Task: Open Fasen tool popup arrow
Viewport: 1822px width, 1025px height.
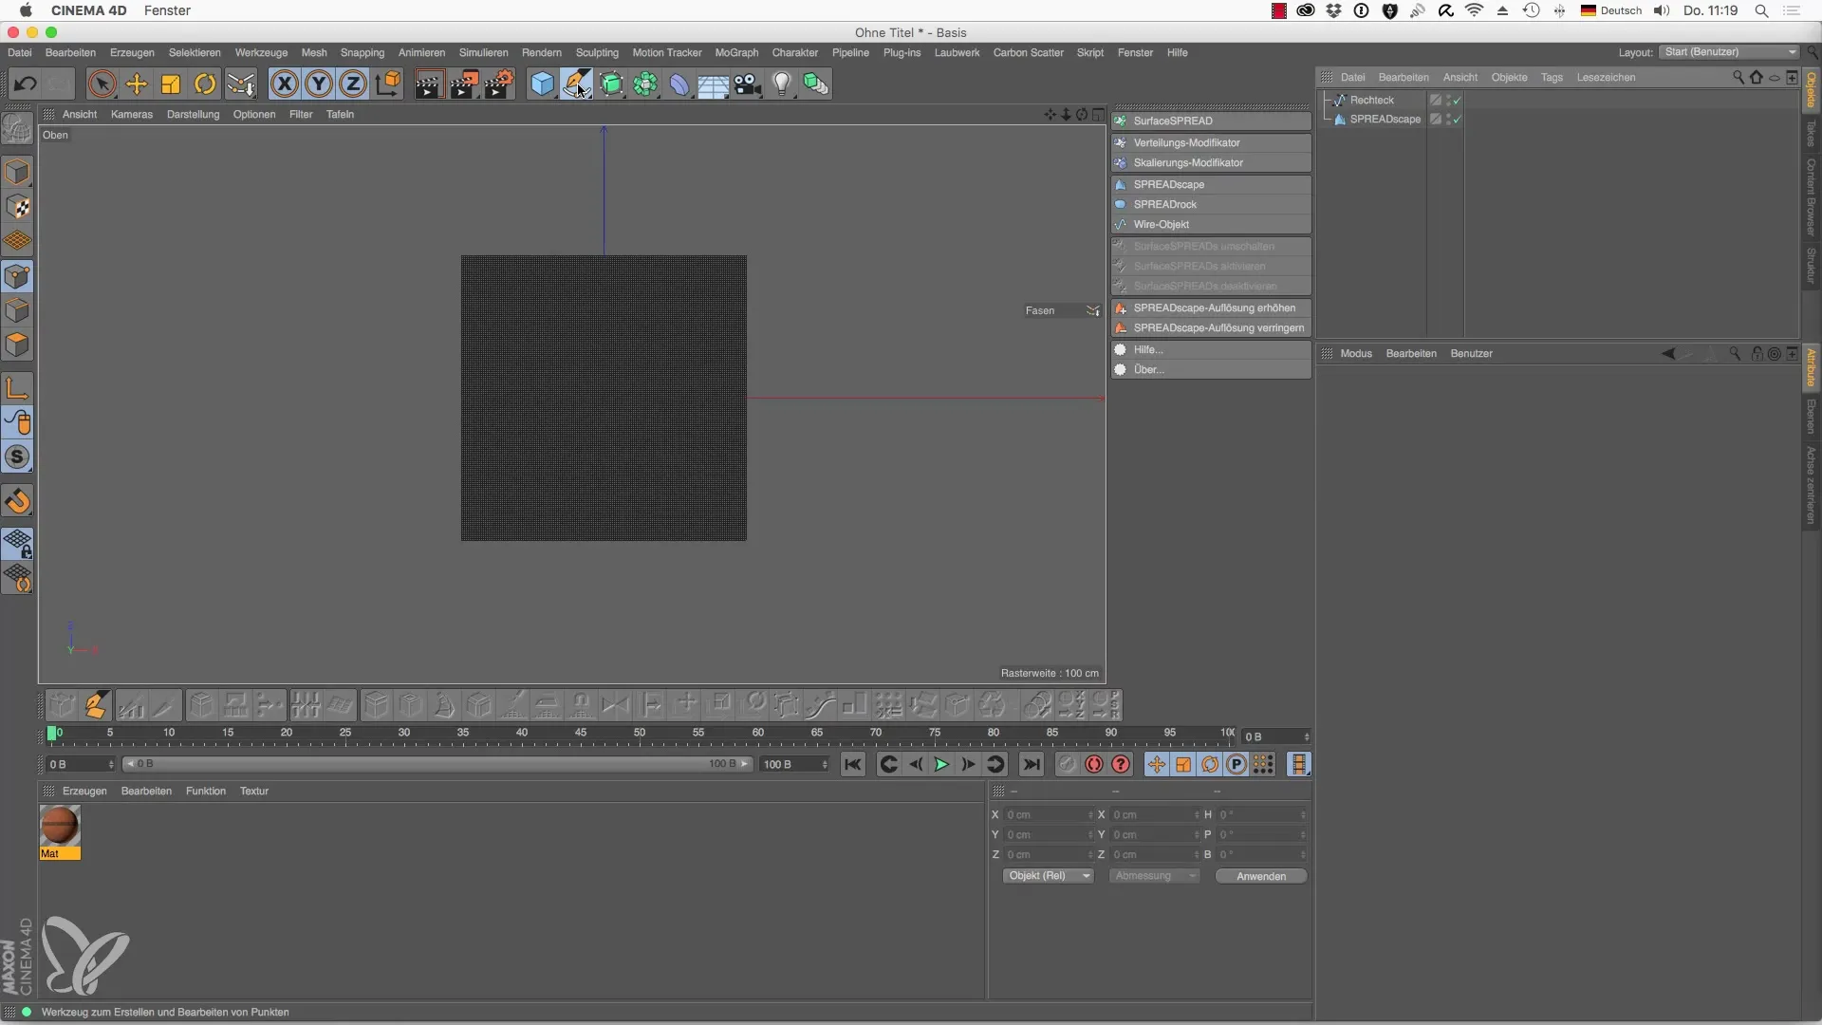Action: (1092, 310)
